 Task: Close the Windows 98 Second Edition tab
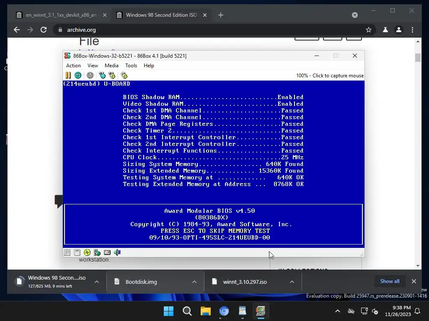point(204,15)
